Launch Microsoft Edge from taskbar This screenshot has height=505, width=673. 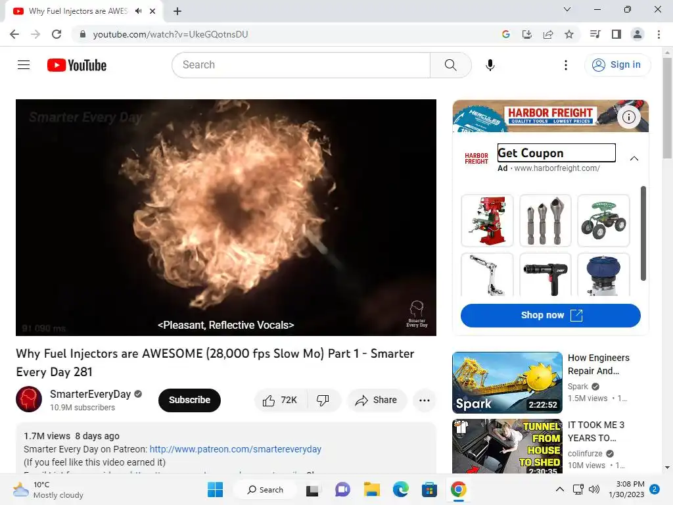(400, 489)
